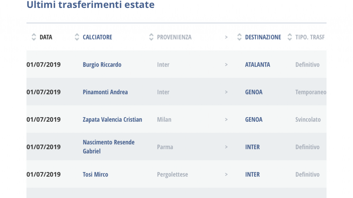Open Pinamonti Andrea player page
Viewport: 353px width, 198px height.
[x=105, y=92]
